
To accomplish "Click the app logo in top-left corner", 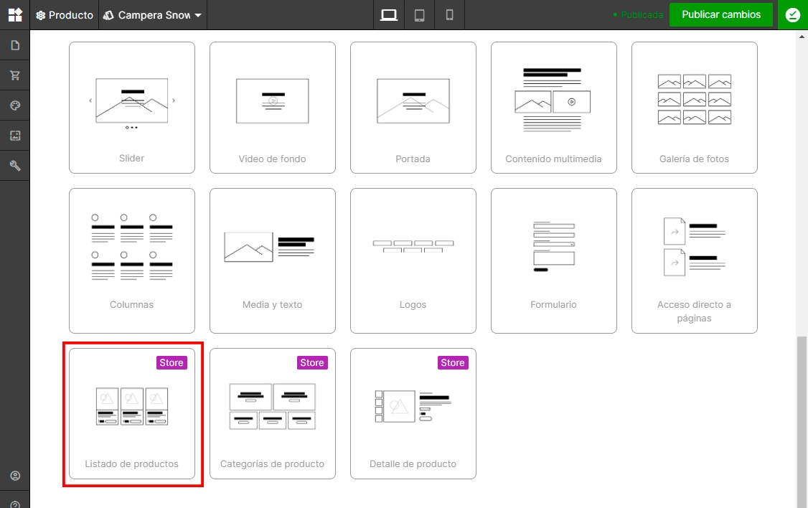I will tap(15, 15).
